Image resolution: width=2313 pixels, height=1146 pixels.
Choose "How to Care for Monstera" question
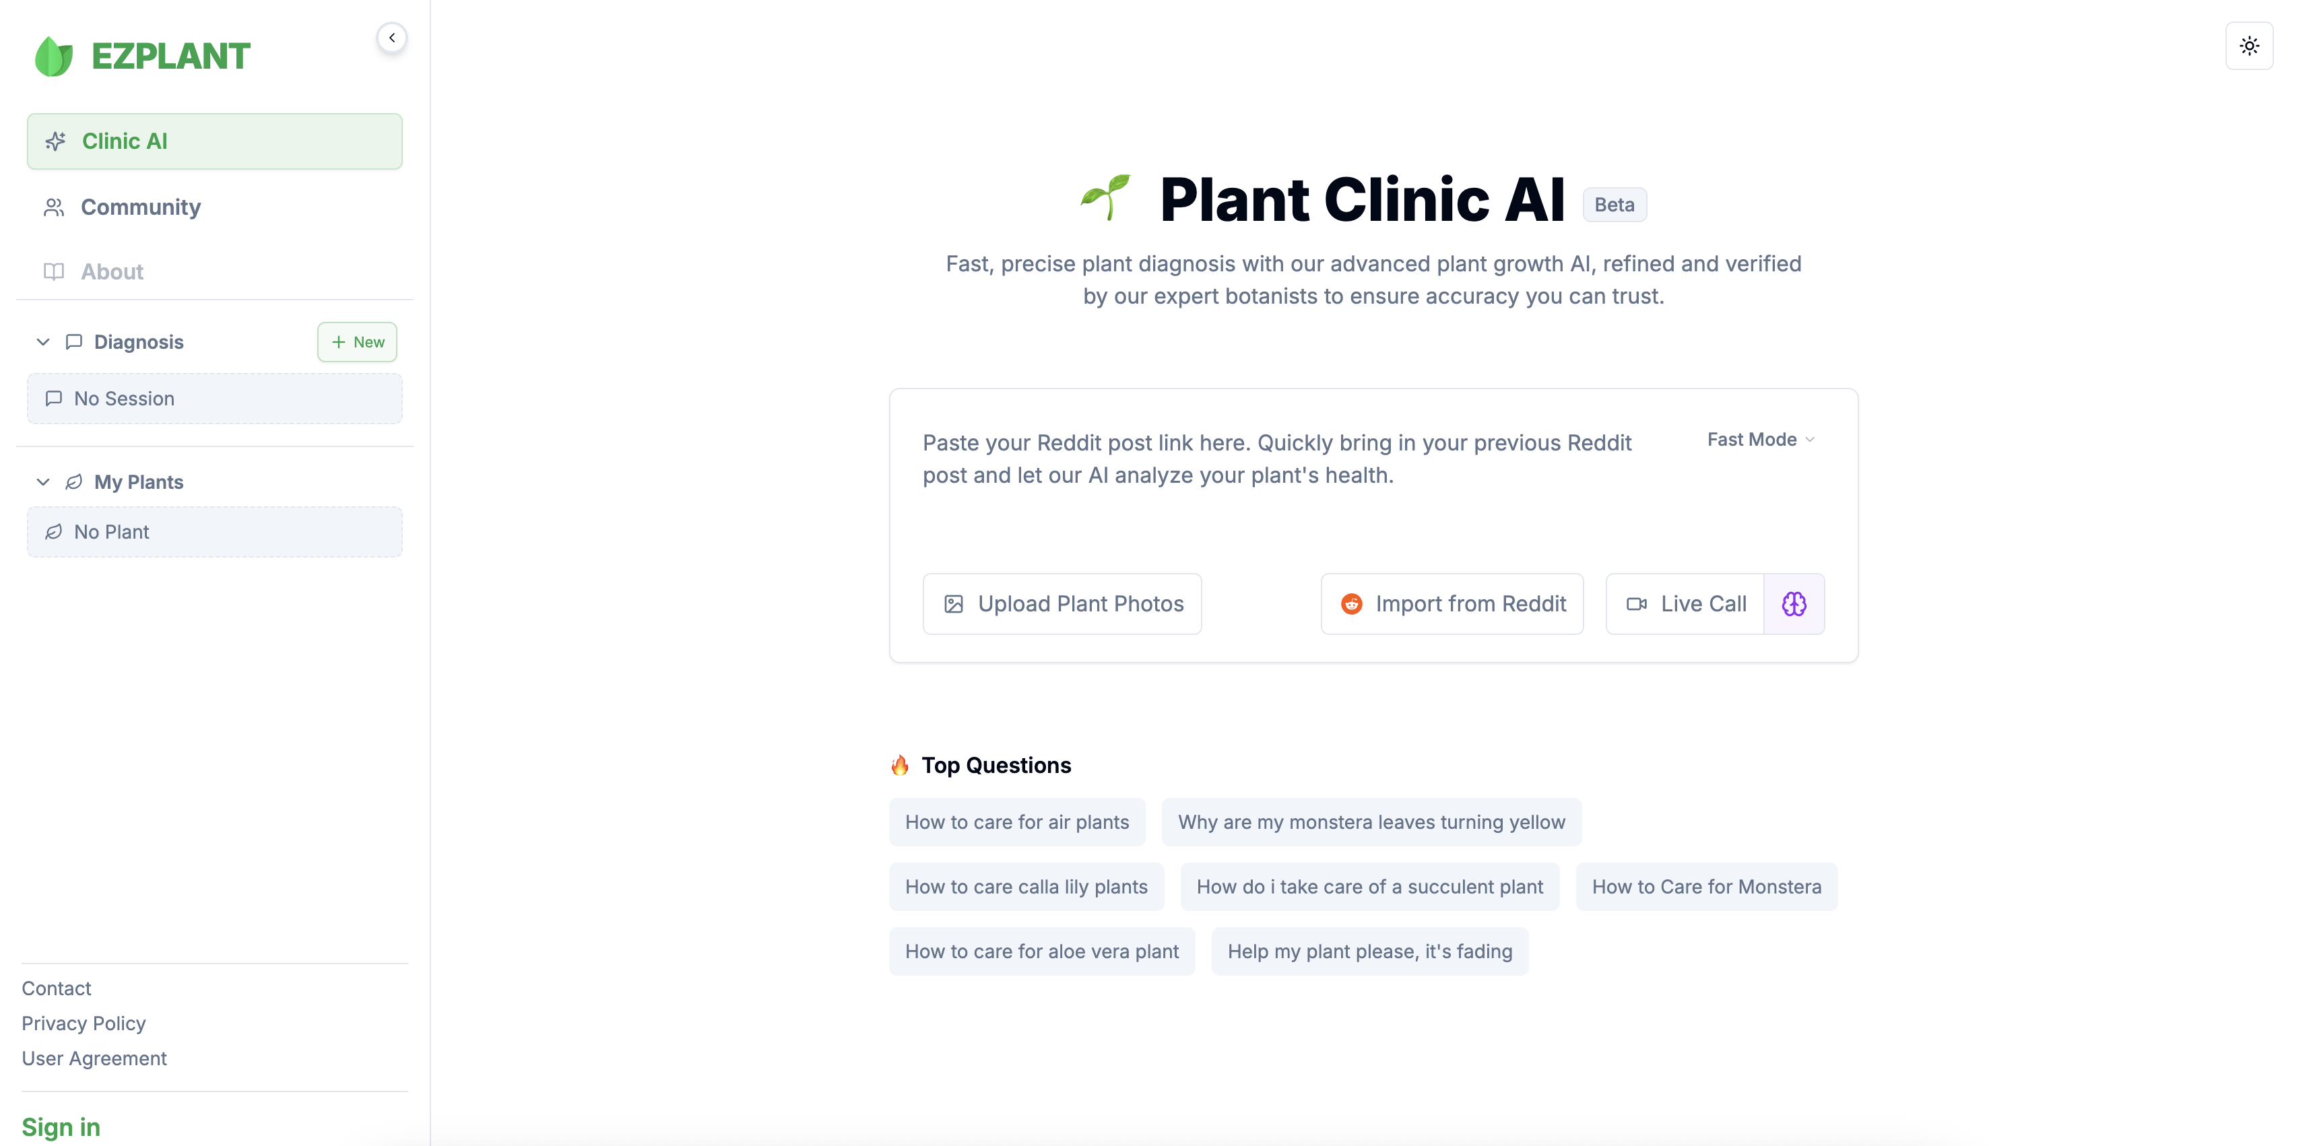1706,887
